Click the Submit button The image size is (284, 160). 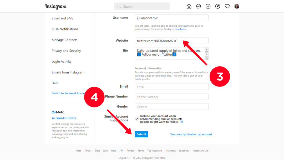point(141,134)
